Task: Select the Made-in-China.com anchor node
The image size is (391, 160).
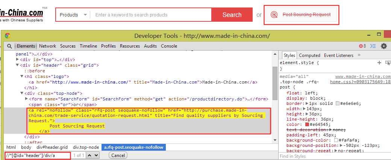Action: click(143, 82)
